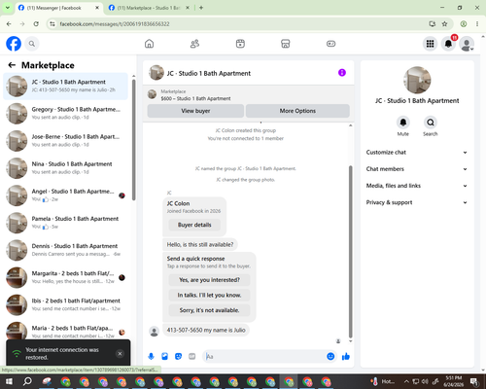Open Marketplace storefront icon in navigation
The image size is (486, 389).
(286, 44)
